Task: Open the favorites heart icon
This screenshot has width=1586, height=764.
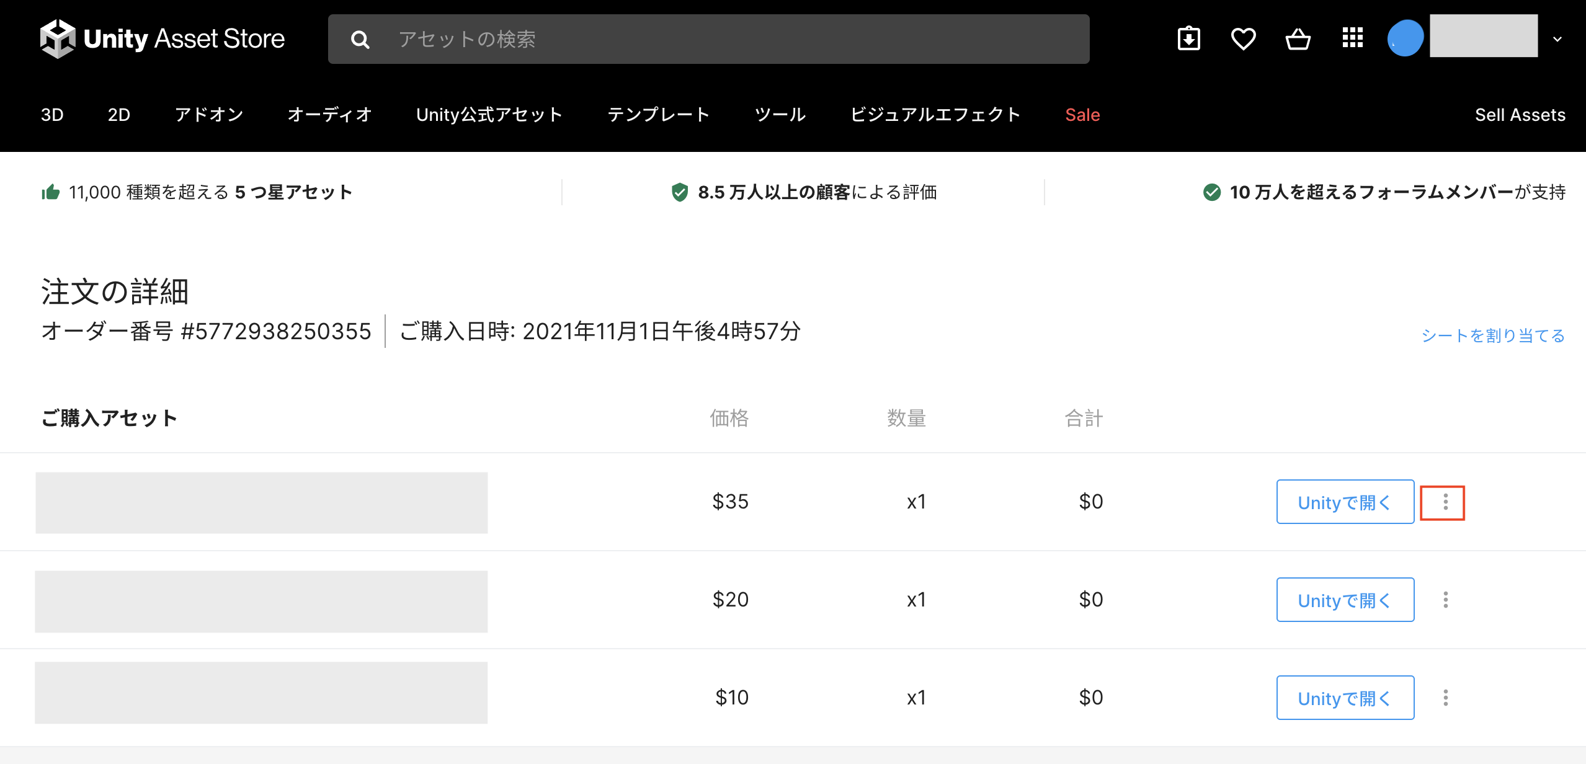Action: 1243,39
